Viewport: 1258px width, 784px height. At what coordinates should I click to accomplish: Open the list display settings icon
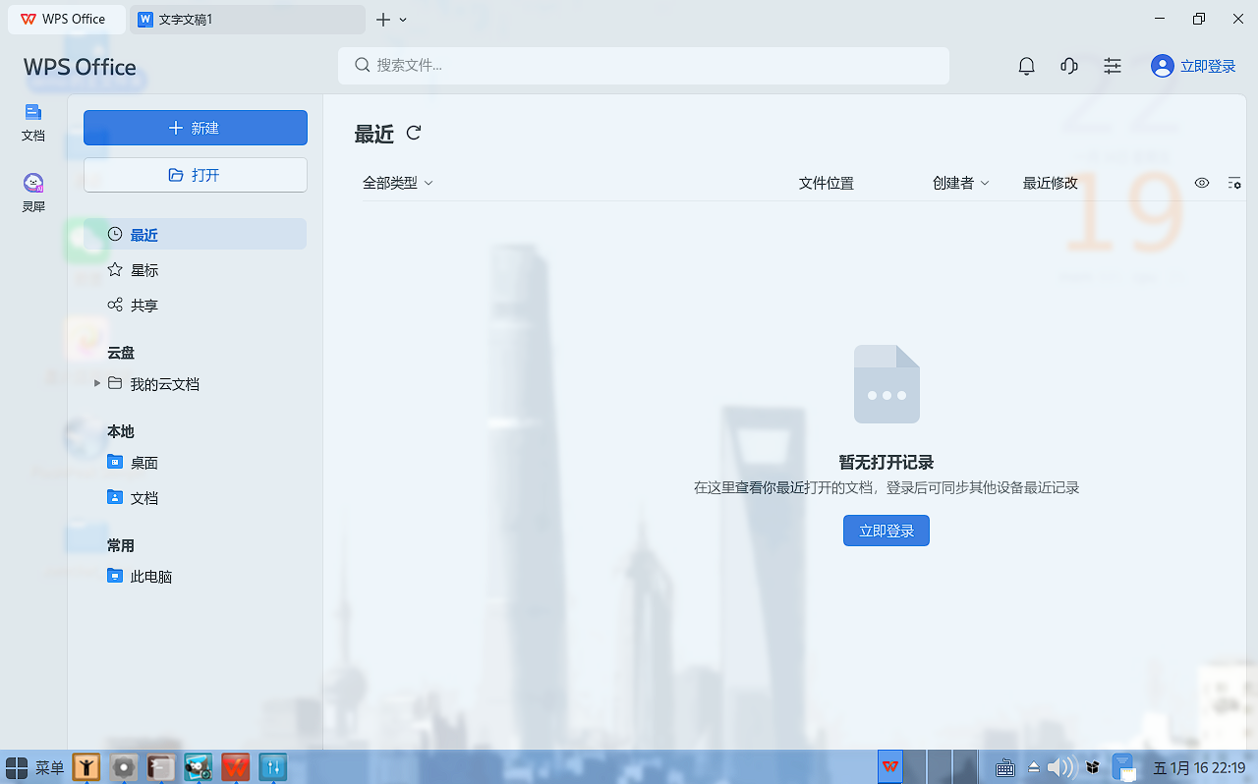pyautogui.click(x=1234, y=183)
